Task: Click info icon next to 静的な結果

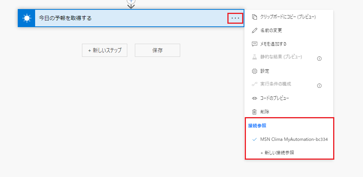Action: (319, 59)
